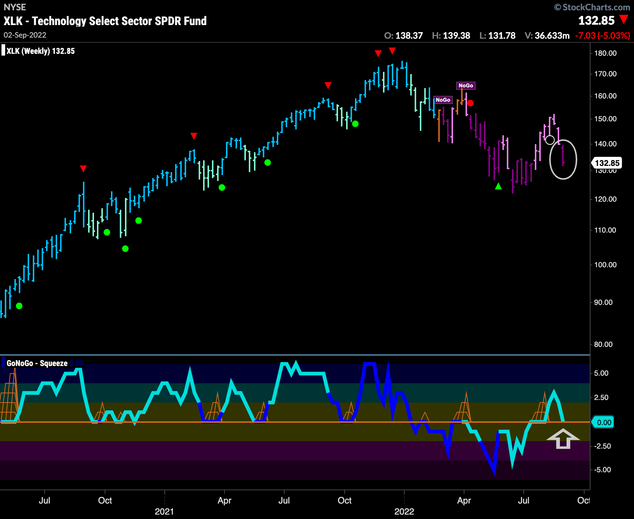This screenshot has height=519, width=634.
Task: Select the large 132.85 last price in header
Action: tap(596, 21)
